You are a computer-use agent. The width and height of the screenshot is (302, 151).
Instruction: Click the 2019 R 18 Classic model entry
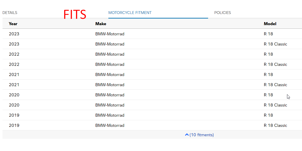click(x=275, y=125)
